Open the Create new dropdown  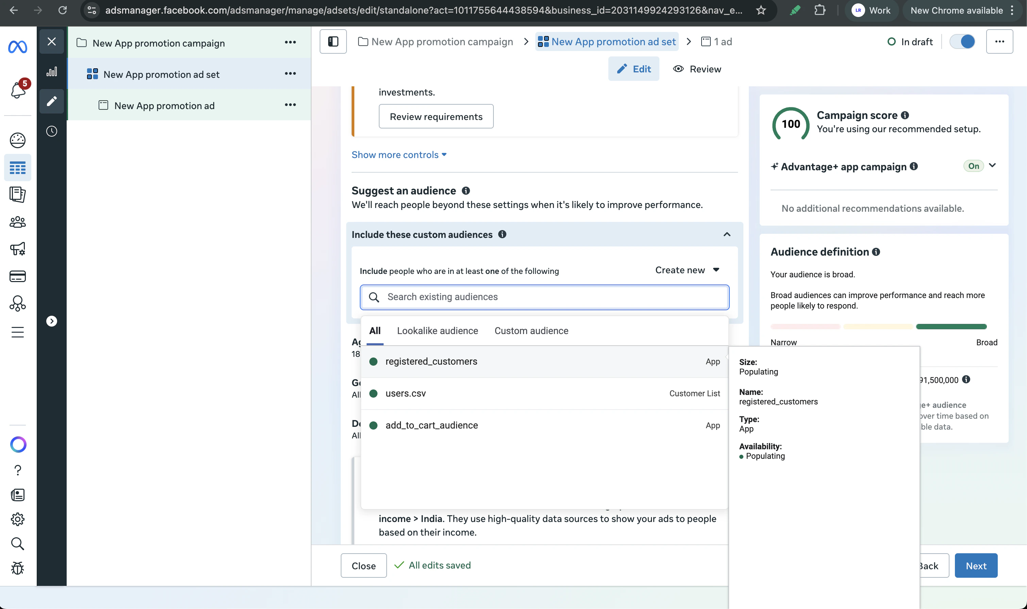pos(687,270)
